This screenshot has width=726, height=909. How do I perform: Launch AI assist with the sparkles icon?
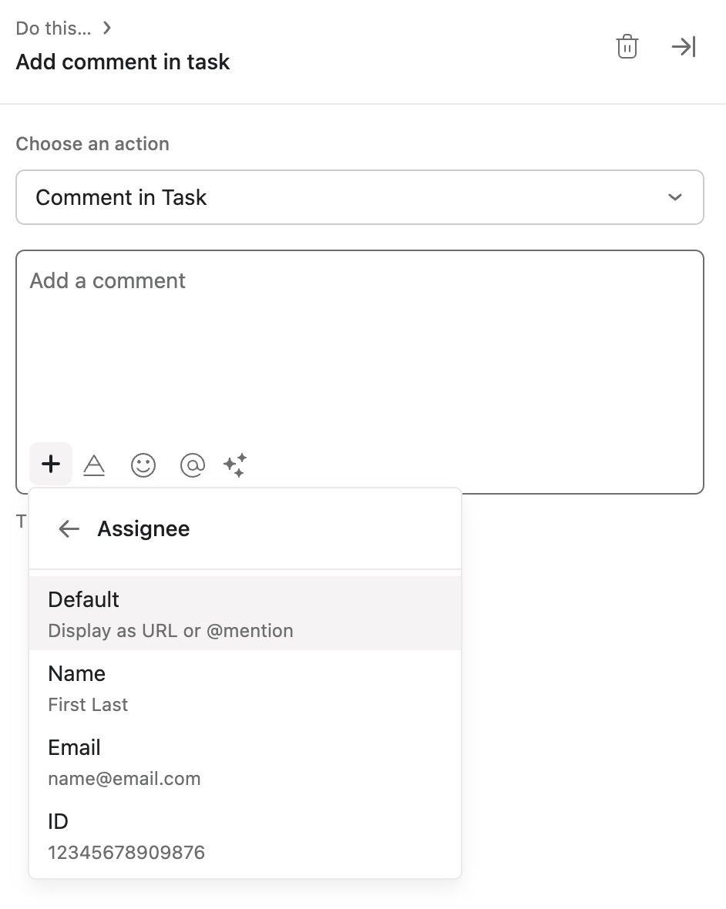235,464
